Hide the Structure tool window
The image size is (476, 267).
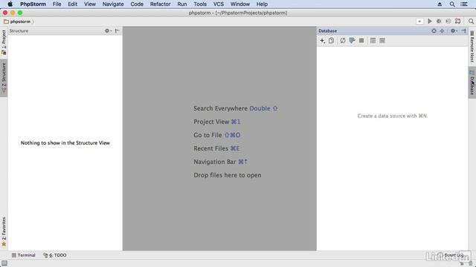pyautogui.click(x=118, y=31)
